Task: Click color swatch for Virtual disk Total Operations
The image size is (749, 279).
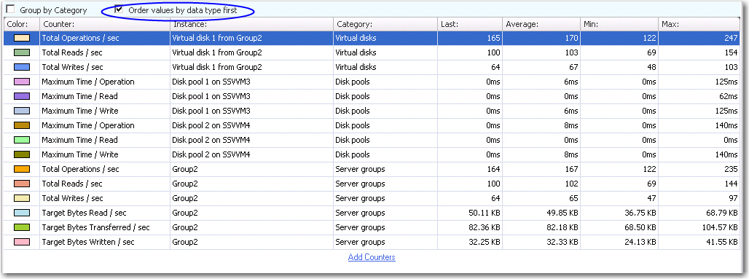Action: click(23, 38)
